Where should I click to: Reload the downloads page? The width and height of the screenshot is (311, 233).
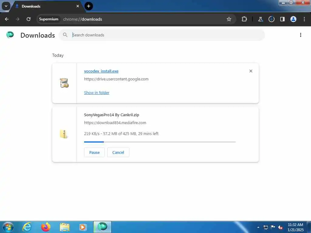pos(29,19)
